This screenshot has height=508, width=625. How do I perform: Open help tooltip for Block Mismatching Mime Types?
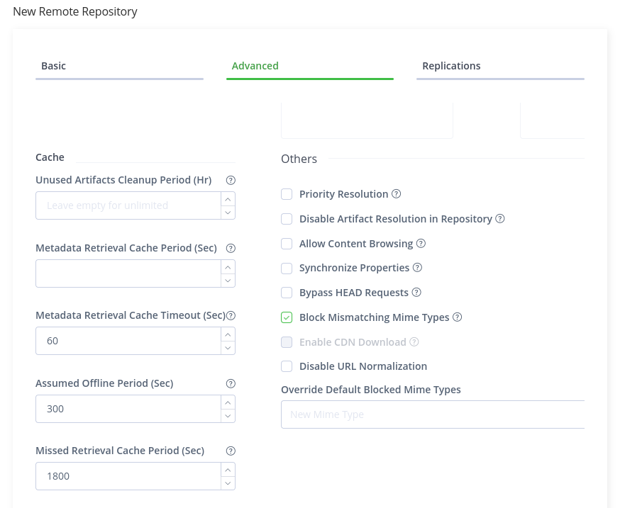click(457, 317)
